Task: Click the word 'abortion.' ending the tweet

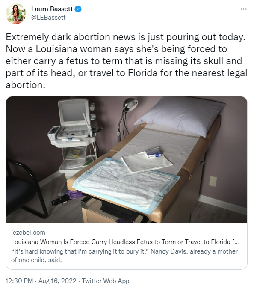Action: [26, 85]
